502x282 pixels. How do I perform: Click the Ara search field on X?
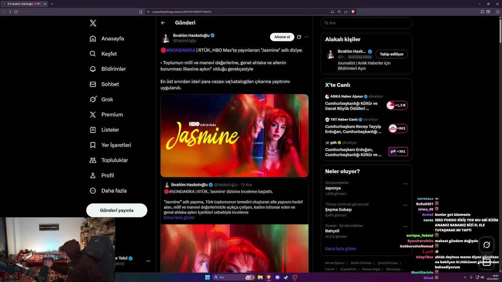[x=366, y=23]
